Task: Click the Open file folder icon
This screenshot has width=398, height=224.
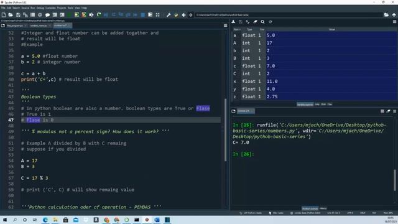Action: point(11,15)
